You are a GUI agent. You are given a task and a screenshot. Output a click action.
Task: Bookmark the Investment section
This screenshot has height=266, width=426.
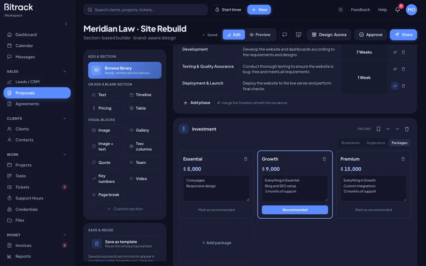[x=378, y=129]
